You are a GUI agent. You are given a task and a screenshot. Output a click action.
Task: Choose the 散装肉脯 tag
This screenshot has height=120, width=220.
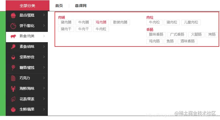coord(120,22)
